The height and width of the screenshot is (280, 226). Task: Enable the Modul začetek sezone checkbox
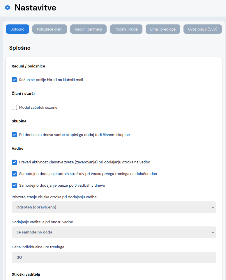[x=14, y=107]
